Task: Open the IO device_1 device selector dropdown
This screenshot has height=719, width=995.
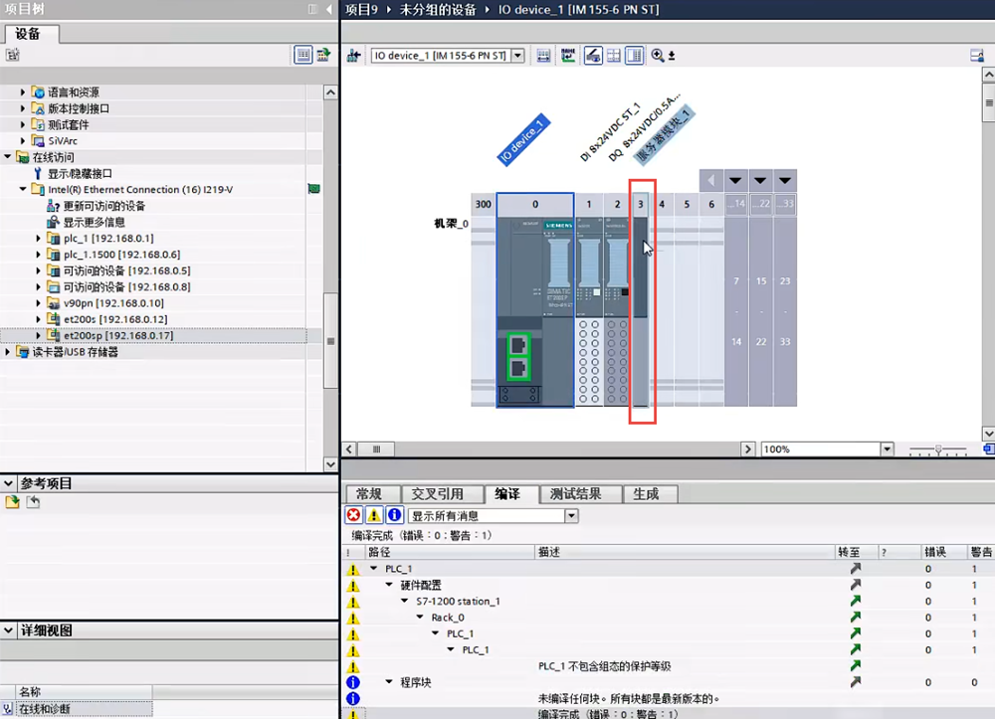Action: (517, 56)
